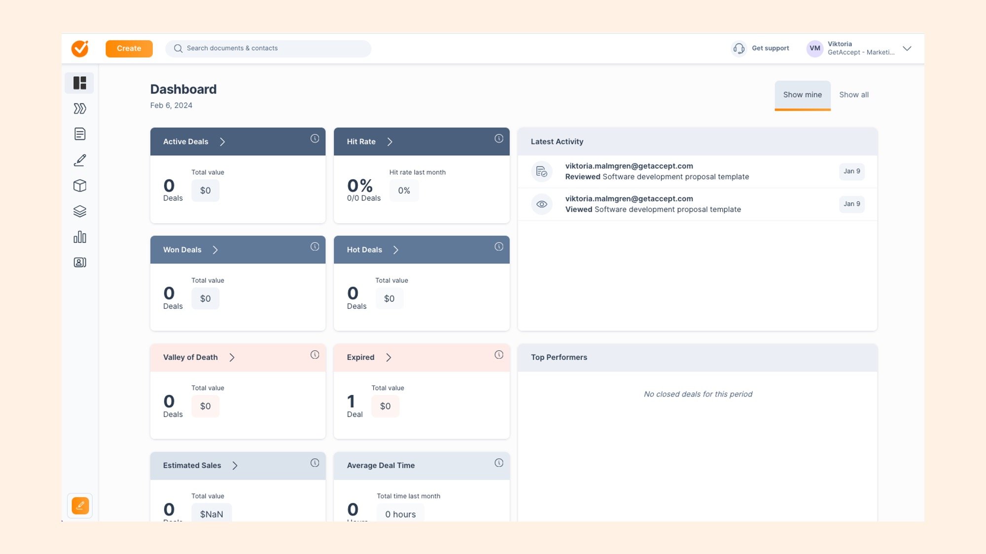Open the Products/box icon in sidebar

[x=80, y=186]
